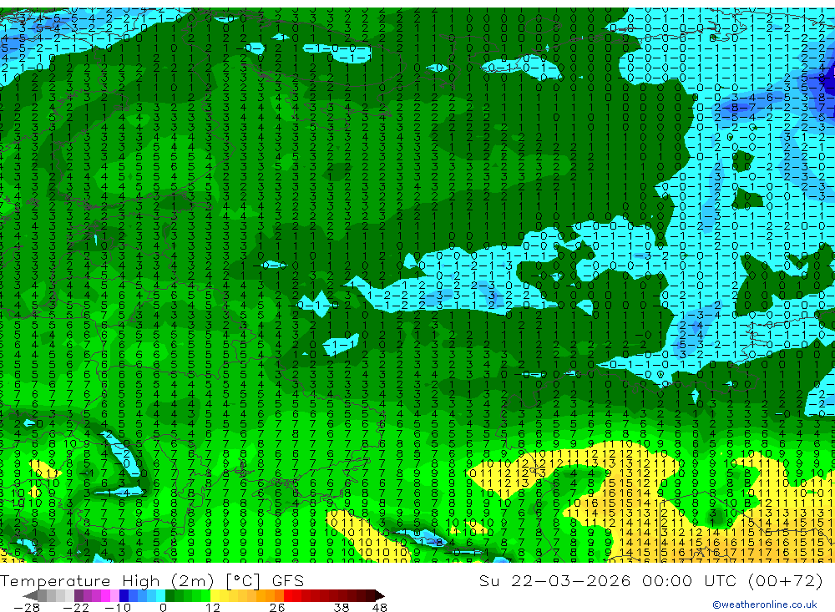This screenshot has width=835, height=612.
Task: Click the 12 label on the color scale
Action: coord(212,608)
